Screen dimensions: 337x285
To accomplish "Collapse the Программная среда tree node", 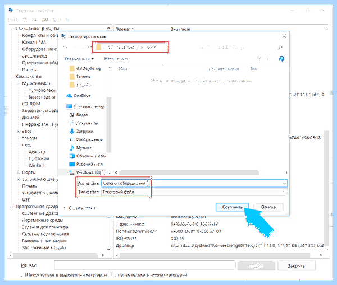I will (12, 207).
